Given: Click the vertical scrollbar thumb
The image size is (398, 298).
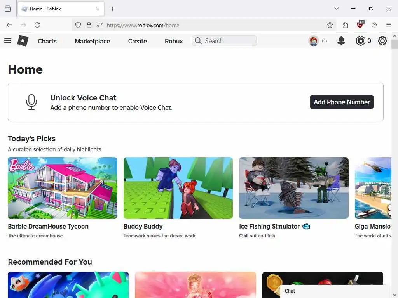Looking at the screenshot, I should [395, 43].
